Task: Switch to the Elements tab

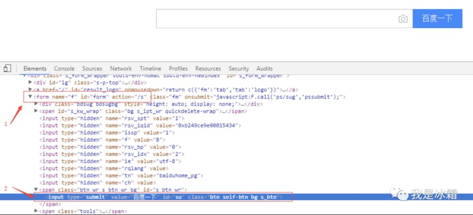Action: pos(35,68)
